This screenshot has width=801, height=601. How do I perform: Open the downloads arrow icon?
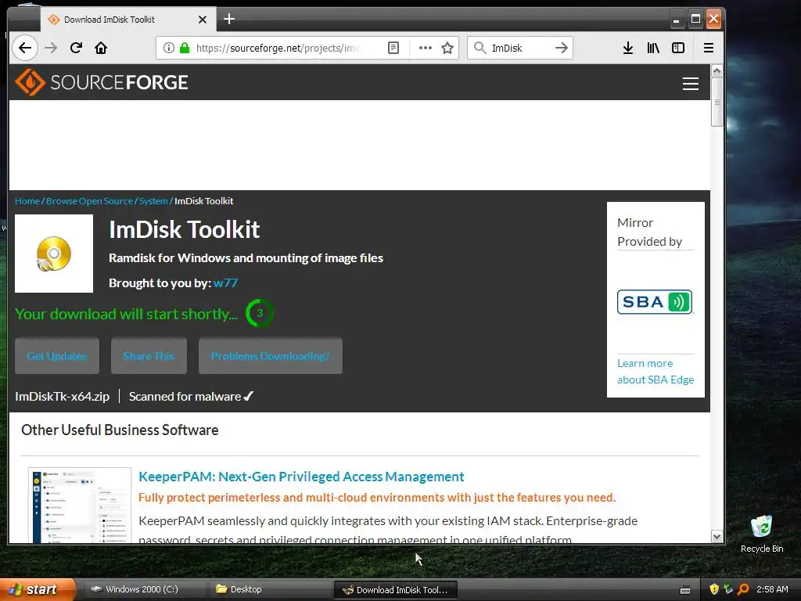point(628,48)
